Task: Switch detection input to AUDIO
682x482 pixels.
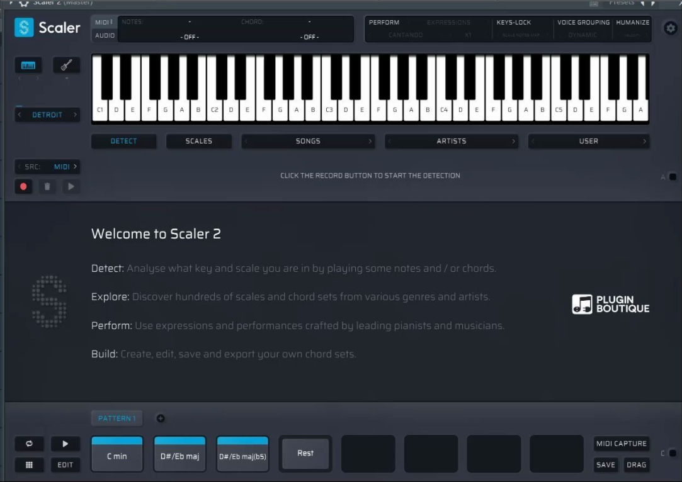Action: coord(104,35)
